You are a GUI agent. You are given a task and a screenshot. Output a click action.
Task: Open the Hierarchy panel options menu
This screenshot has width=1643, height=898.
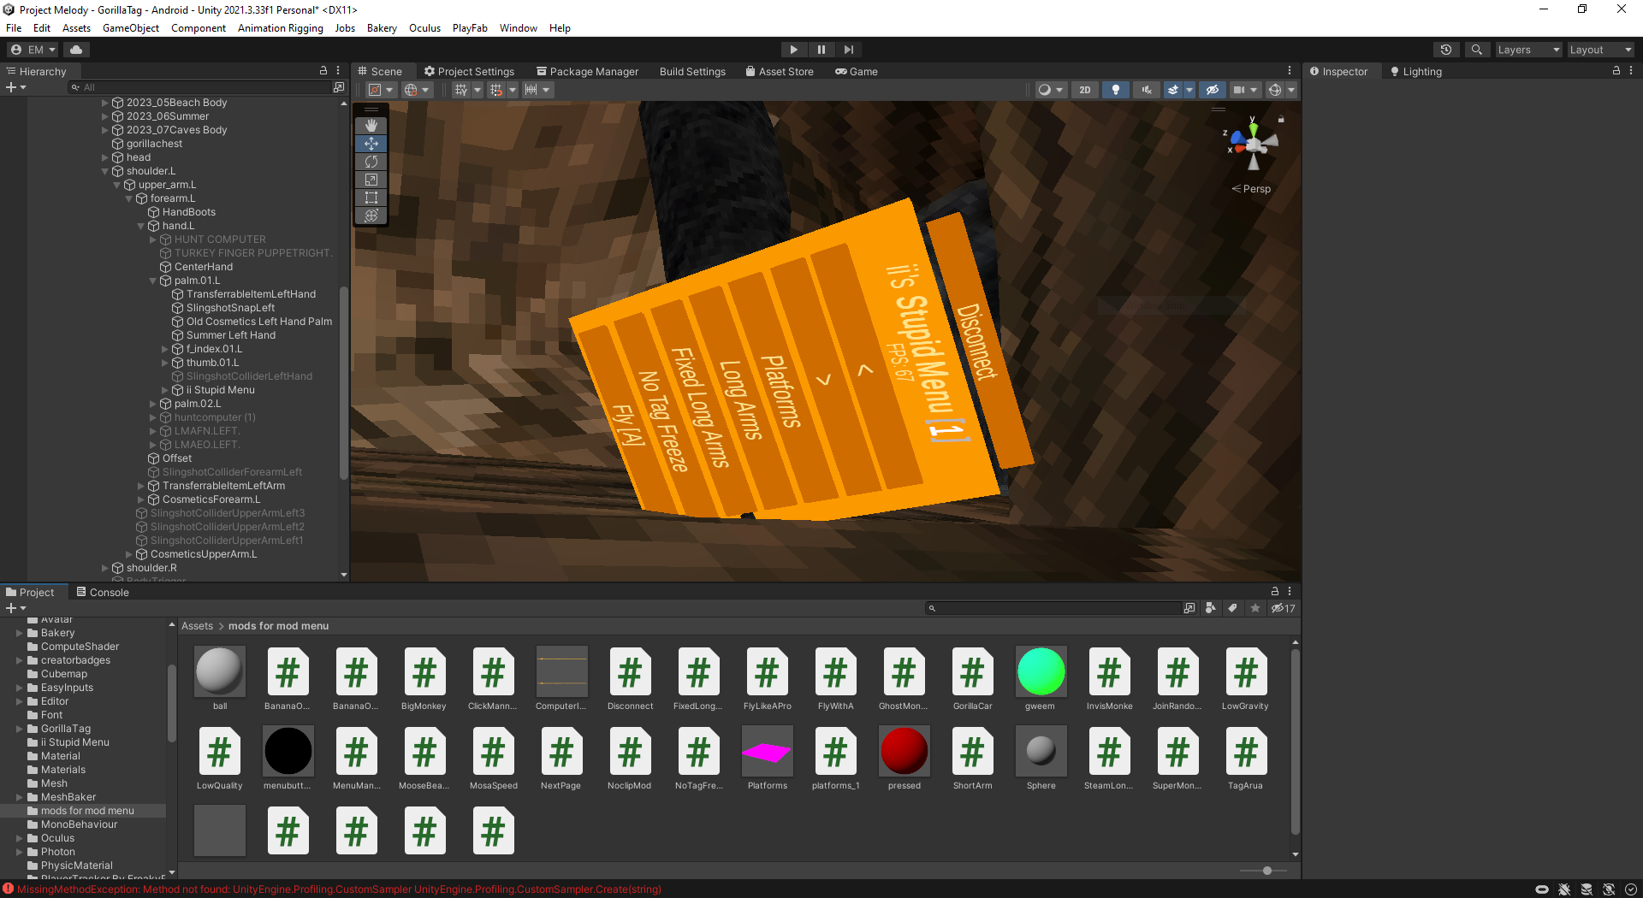(x=338, y=71)
